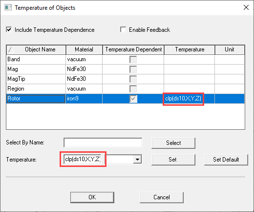Screen dimensions: 254x212
Task: Click the Temperature column header
Action: pyautogui.click(x=190, y=49)
